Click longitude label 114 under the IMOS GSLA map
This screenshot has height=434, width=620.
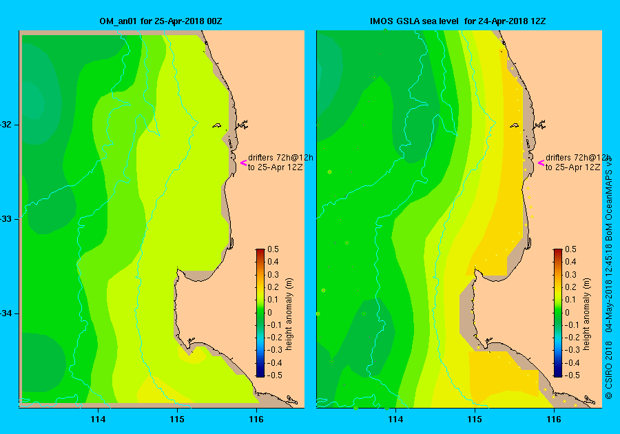click(x=395, y=420)
